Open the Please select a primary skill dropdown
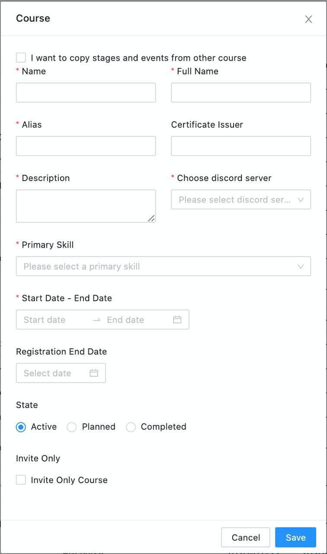The width and height of the screenshot is (327, 554). coord(163,266)
